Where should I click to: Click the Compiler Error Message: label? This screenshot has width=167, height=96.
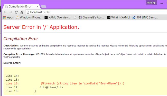19,54
